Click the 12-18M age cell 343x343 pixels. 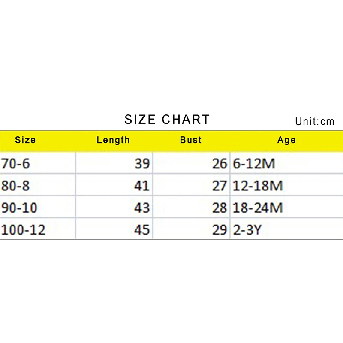[258, 186]
